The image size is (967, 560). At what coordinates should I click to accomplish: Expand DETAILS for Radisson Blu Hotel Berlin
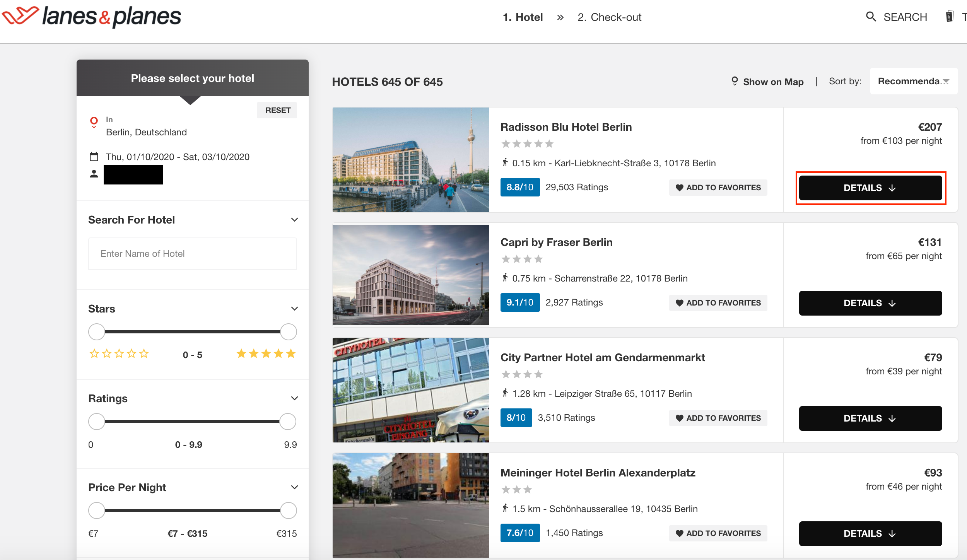coord(870,188)
